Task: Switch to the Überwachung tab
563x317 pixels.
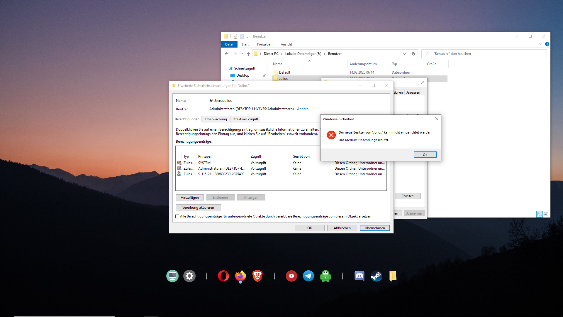Action: click(x=216, y=119)
